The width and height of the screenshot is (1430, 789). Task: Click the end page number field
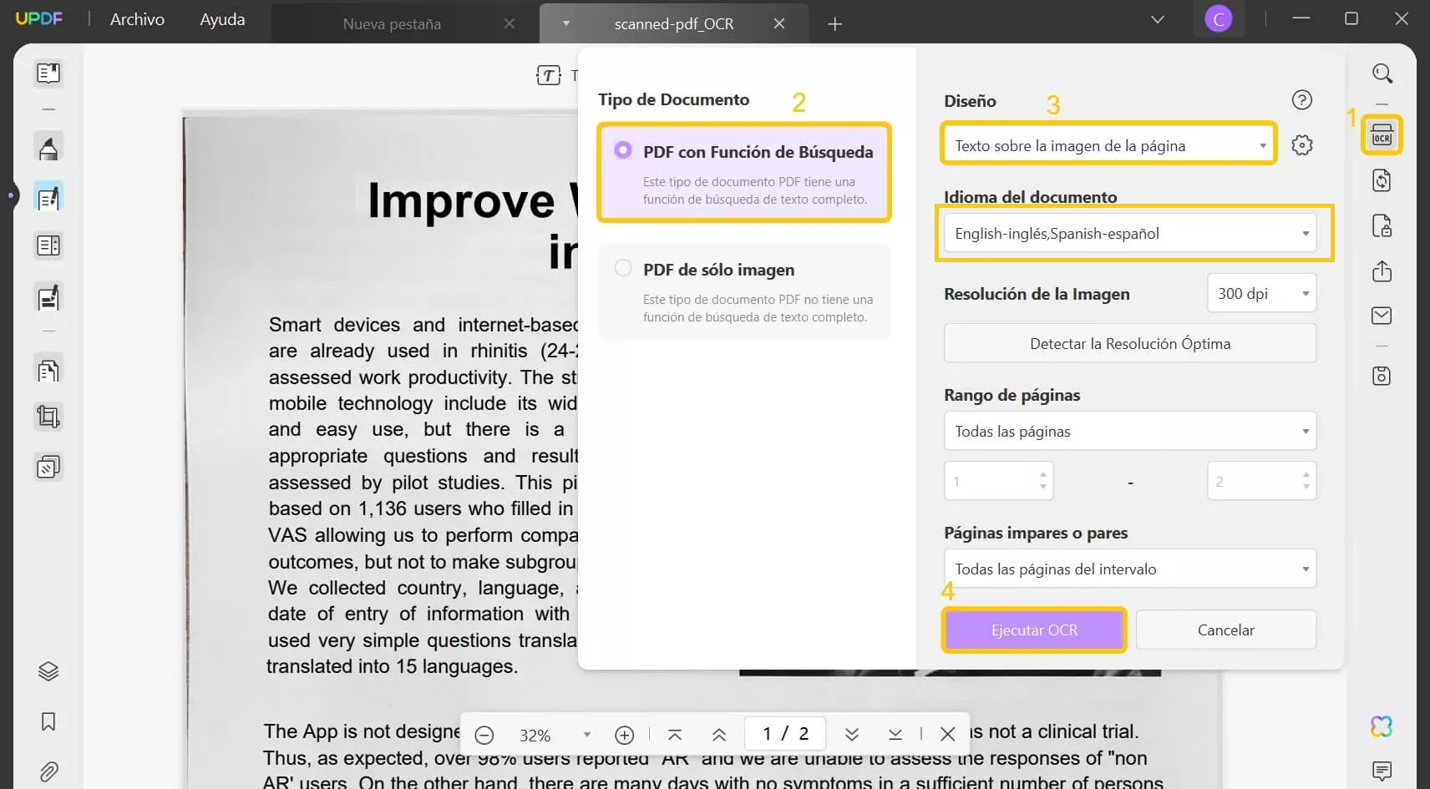pyautogui.click(x=1261, y=481)
